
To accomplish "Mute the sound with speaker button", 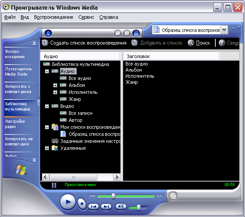I will click(121, 207).
